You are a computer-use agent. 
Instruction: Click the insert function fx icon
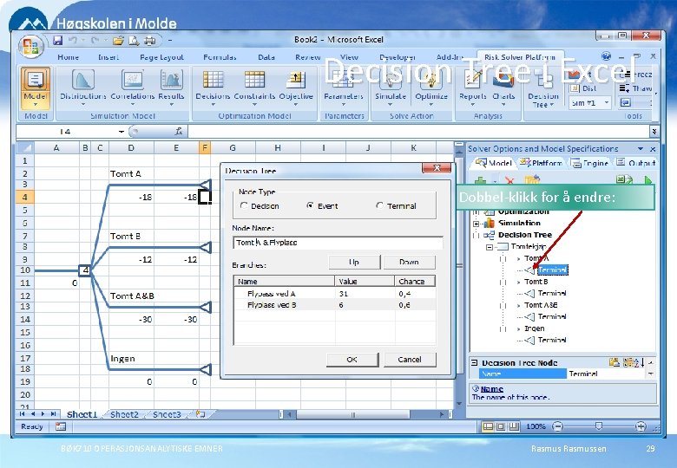pos(178,132)
